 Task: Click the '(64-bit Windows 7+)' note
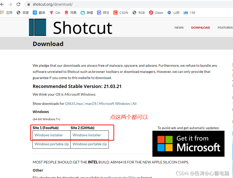(46, 119)
